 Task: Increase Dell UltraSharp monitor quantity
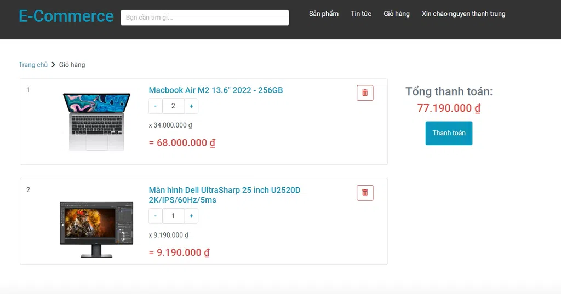[x=191, y=216]
